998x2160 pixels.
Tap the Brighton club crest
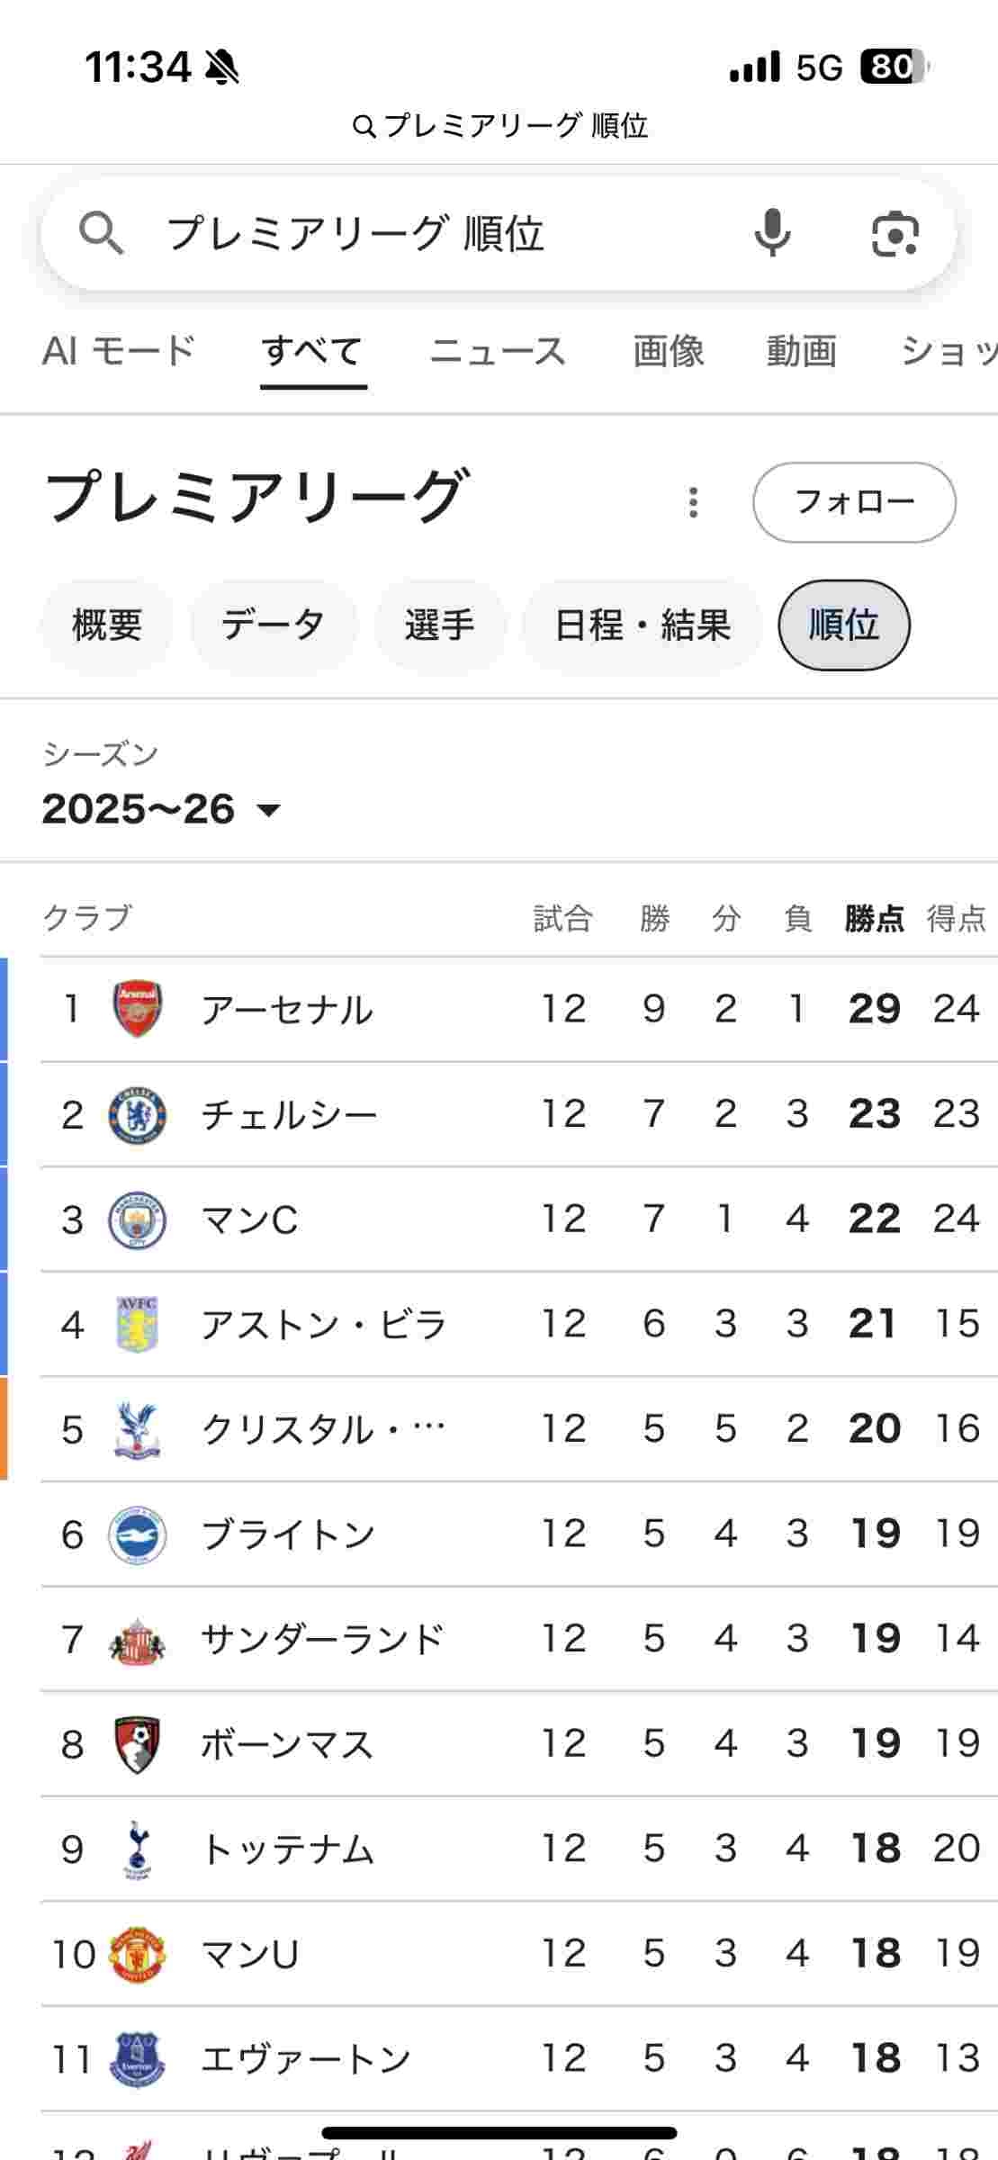click(x=138, y=1534)
